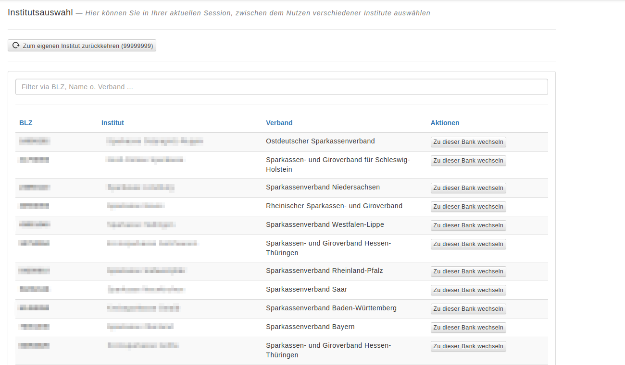The image size is (625, 365).
Task: Select the text 'Sparkassenverband Saar'
Action: (306, 289)
